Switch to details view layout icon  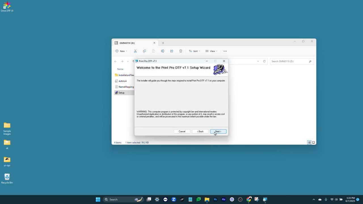tap(309, 143)
